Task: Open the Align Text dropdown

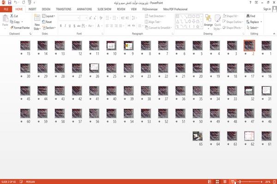Action: click(x=153, y=22)
